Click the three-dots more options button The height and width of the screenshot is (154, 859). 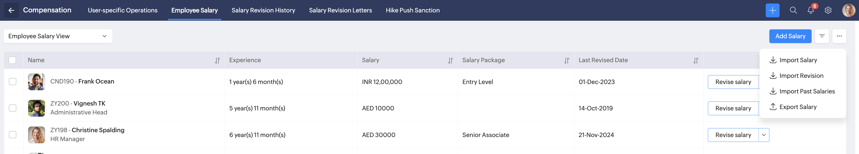pyautogui.click(x=839, y=36)
